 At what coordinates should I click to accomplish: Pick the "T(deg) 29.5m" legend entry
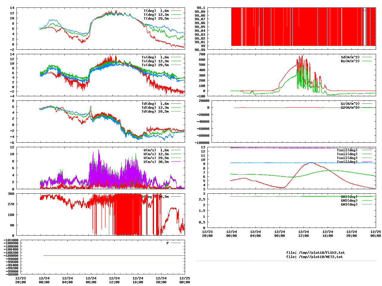point(156,18)
